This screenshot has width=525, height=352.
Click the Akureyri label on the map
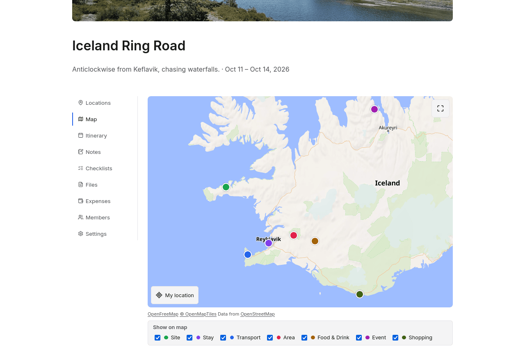pyautogui.click(x=388, y=128)
